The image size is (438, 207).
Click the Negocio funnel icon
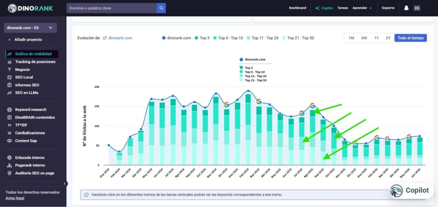[x=9, y=70]
